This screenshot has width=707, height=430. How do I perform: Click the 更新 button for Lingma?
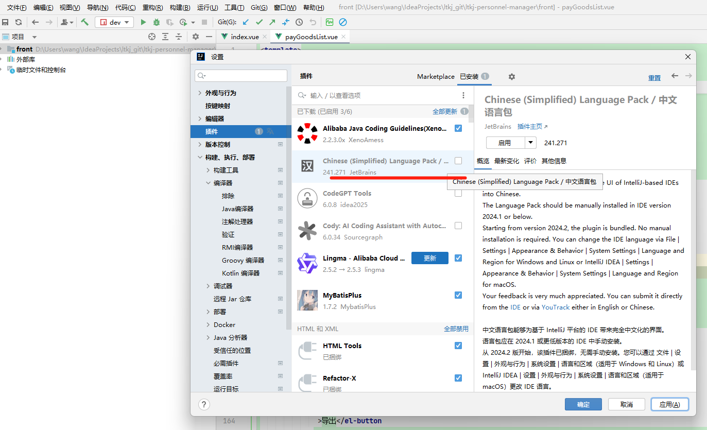click(x=430, y=258)
